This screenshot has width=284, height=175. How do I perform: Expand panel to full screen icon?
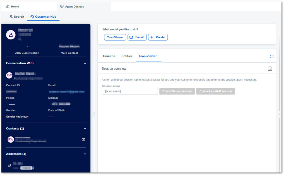click(272, 57)
